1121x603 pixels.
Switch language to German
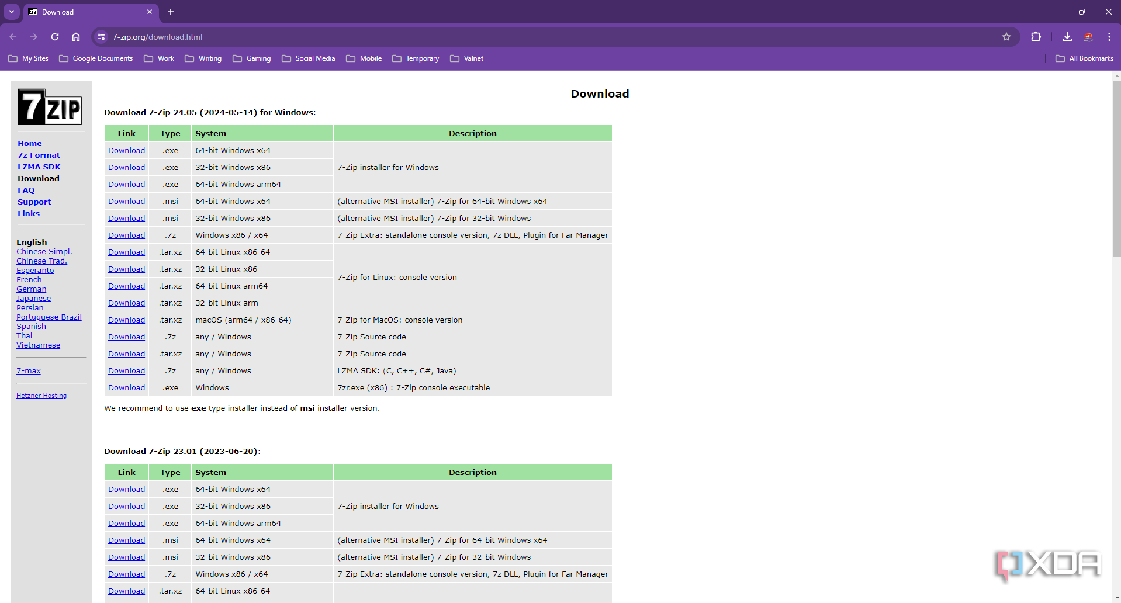pos(32,289)
